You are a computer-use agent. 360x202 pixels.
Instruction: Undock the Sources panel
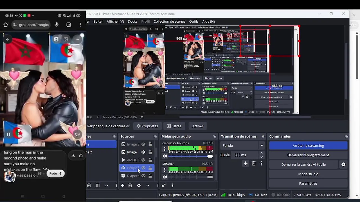pyautogui.click(x=155, y=136)
